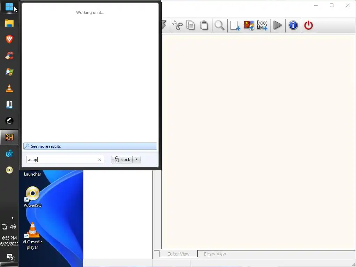Minimize the Resource Hacker window
Screen dimensions: 356x267
(316, 5)
